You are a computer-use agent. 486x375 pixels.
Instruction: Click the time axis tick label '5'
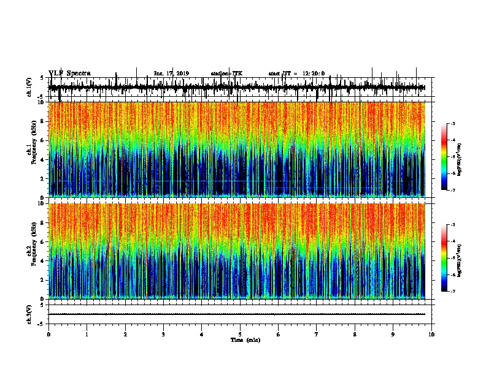(x=240, y=335)
